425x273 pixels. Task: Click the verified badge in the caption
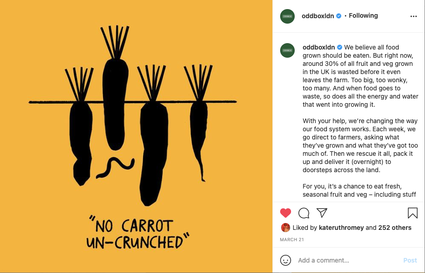[340, 47]
